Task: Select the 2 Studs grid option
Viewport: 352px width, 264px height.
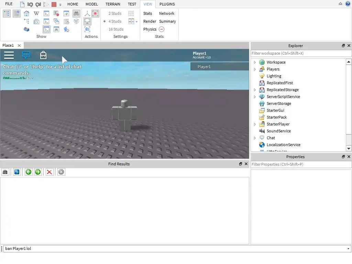Action: 115,13
